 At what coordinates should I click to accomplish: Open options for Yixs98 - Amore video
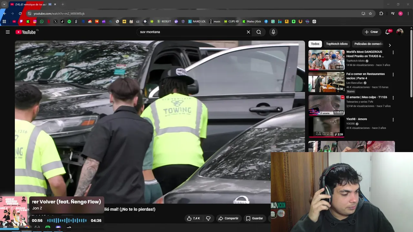coord(393,120)
